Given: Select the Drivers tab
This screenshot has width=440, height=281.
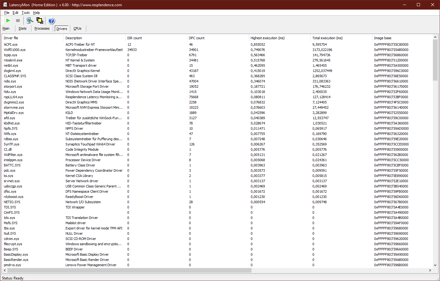Looking at the screenshot, I should (62, 29).
